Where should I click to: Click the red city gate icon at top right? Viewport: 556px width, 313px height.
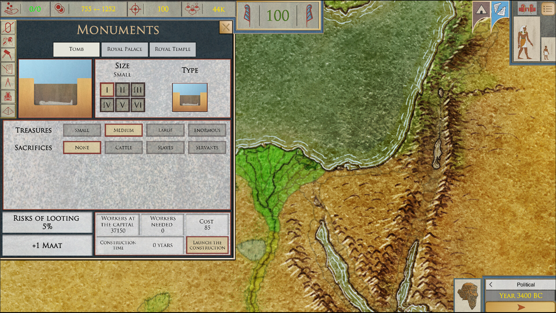pos(527,9)
